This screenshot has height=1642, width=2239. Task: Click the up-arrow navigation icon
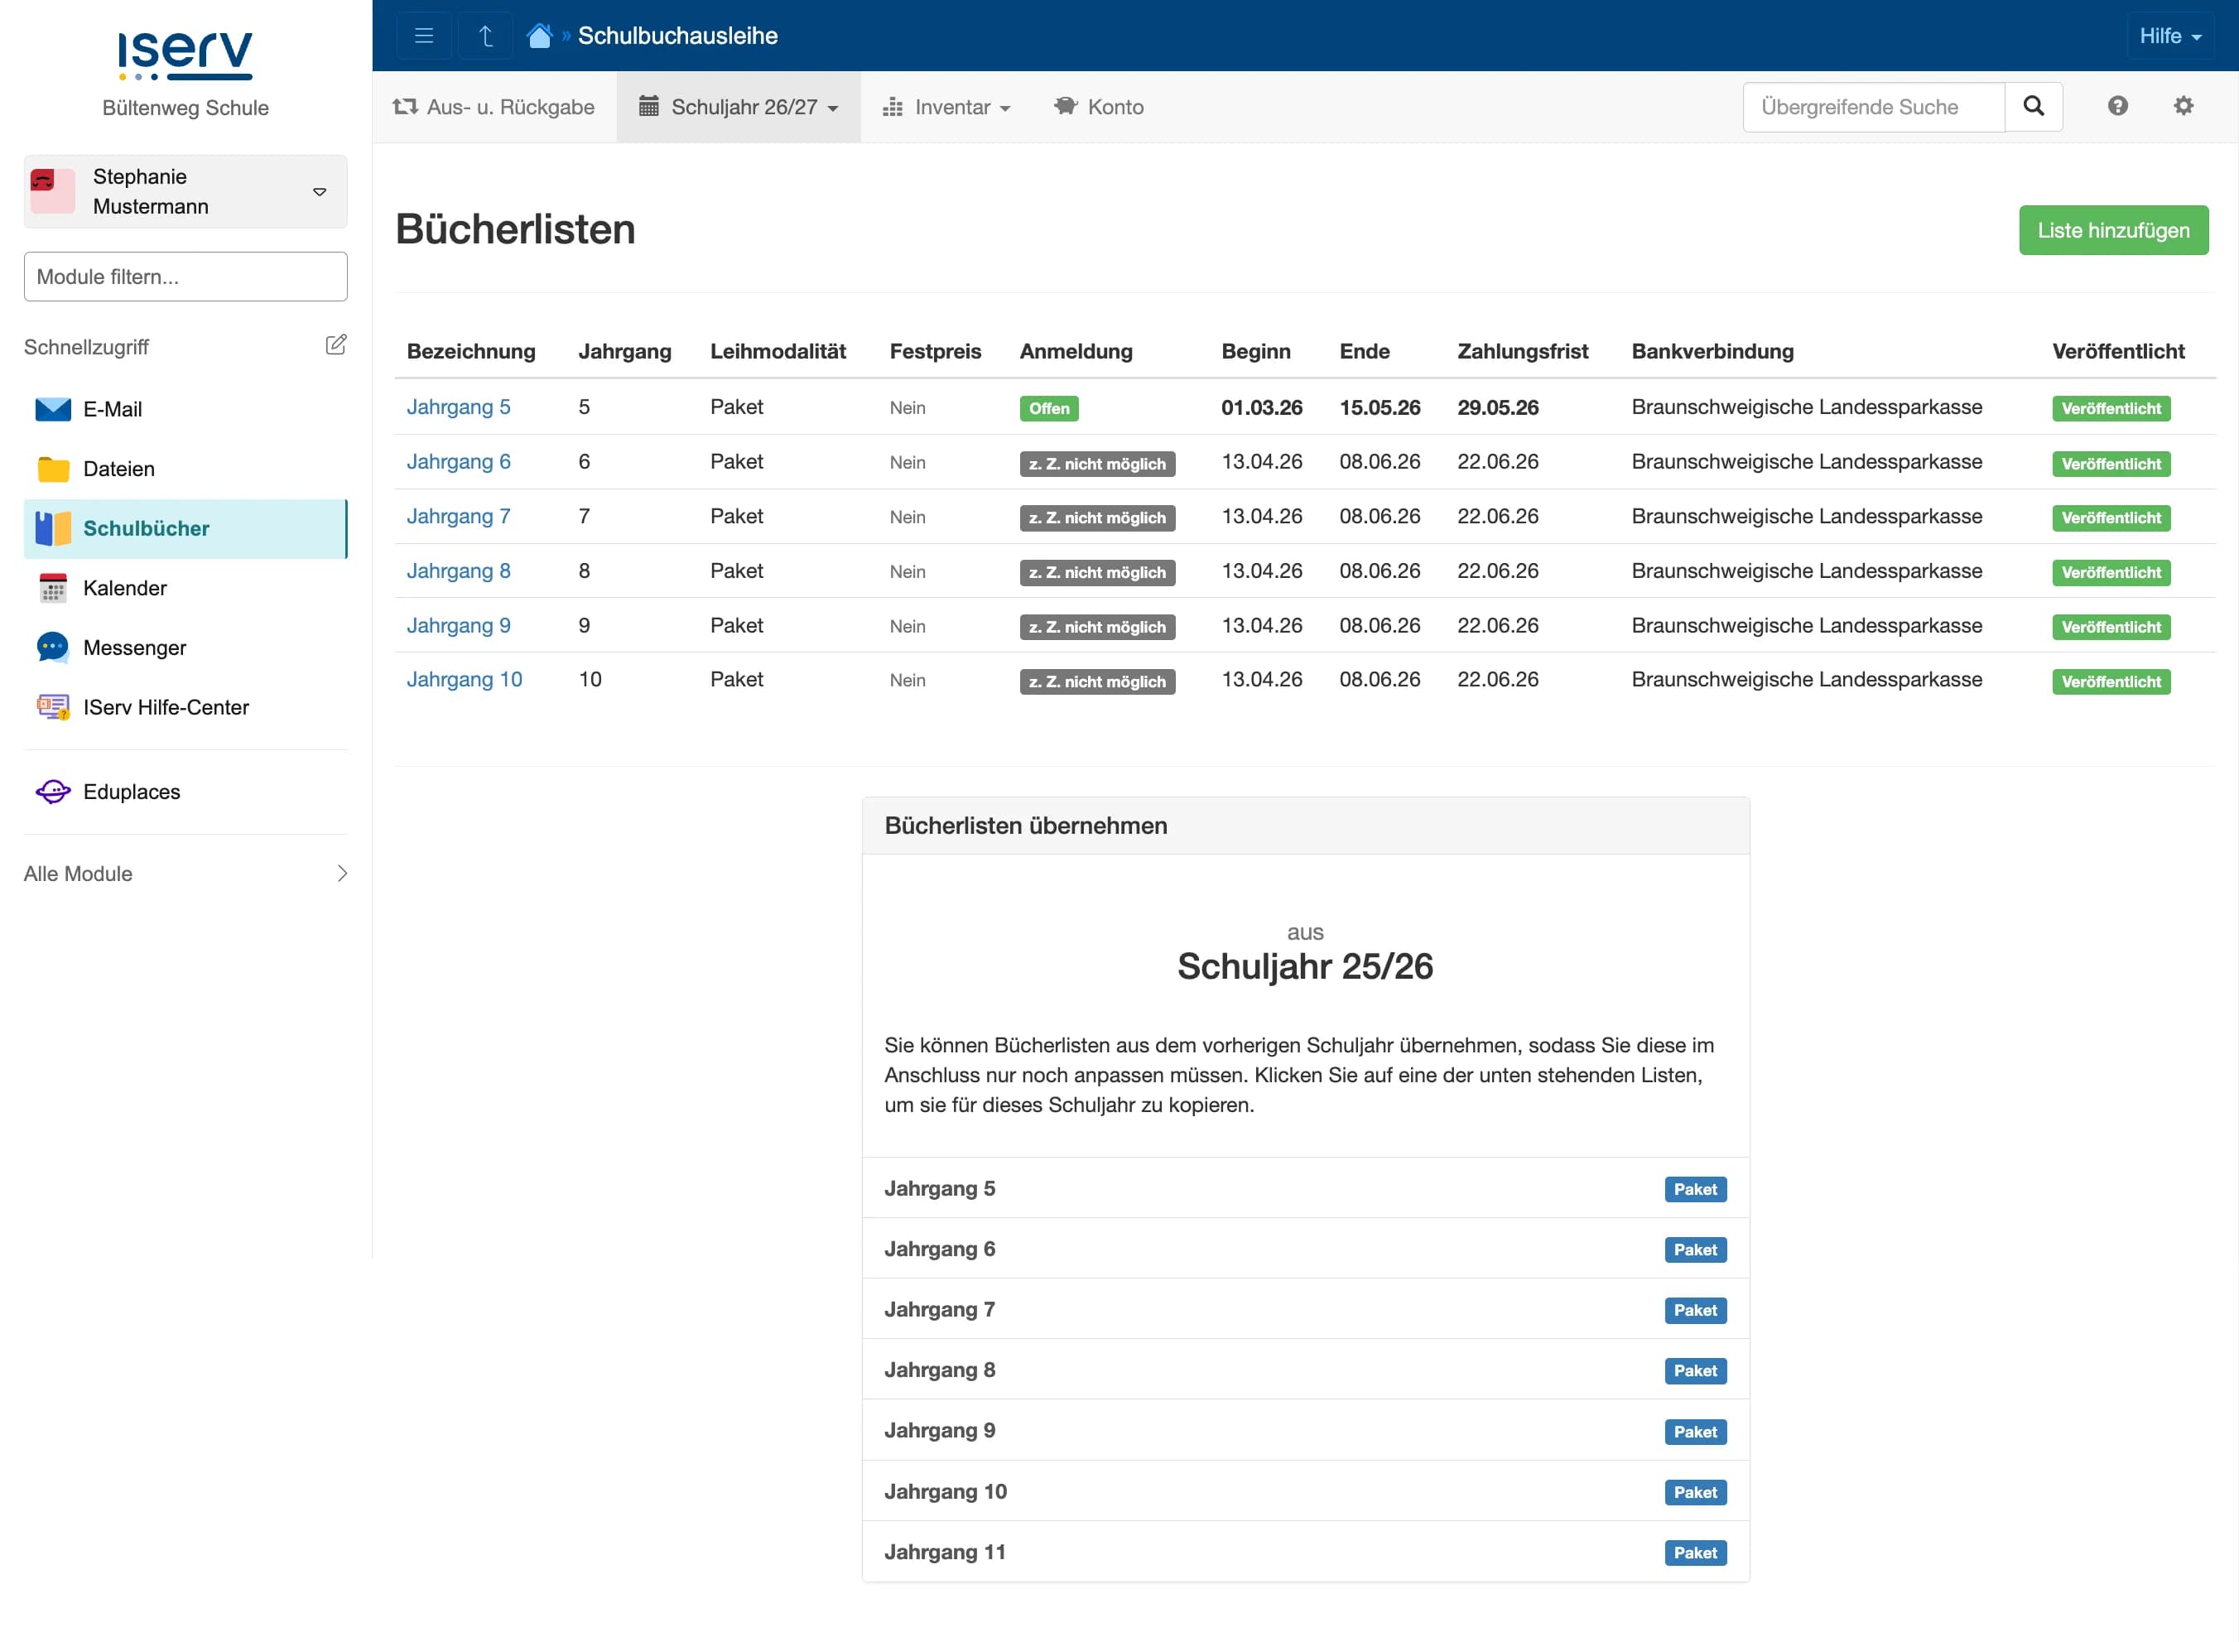pos(485,36)
